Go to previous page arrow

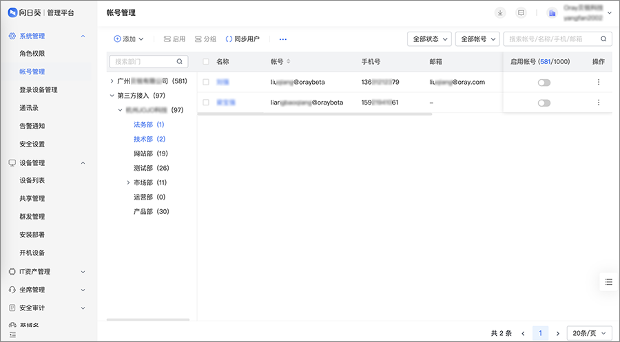coord(523,333)
